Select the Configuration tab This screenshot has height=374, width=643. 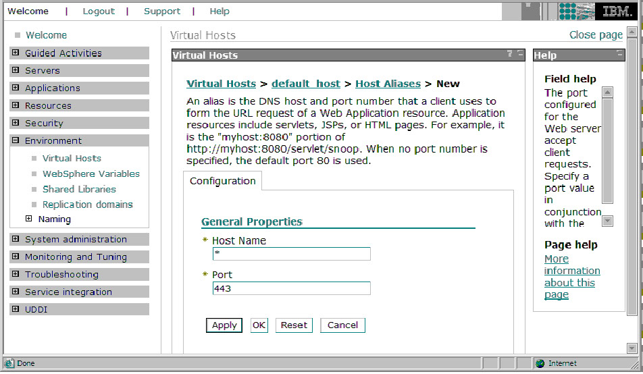(223, 181)
